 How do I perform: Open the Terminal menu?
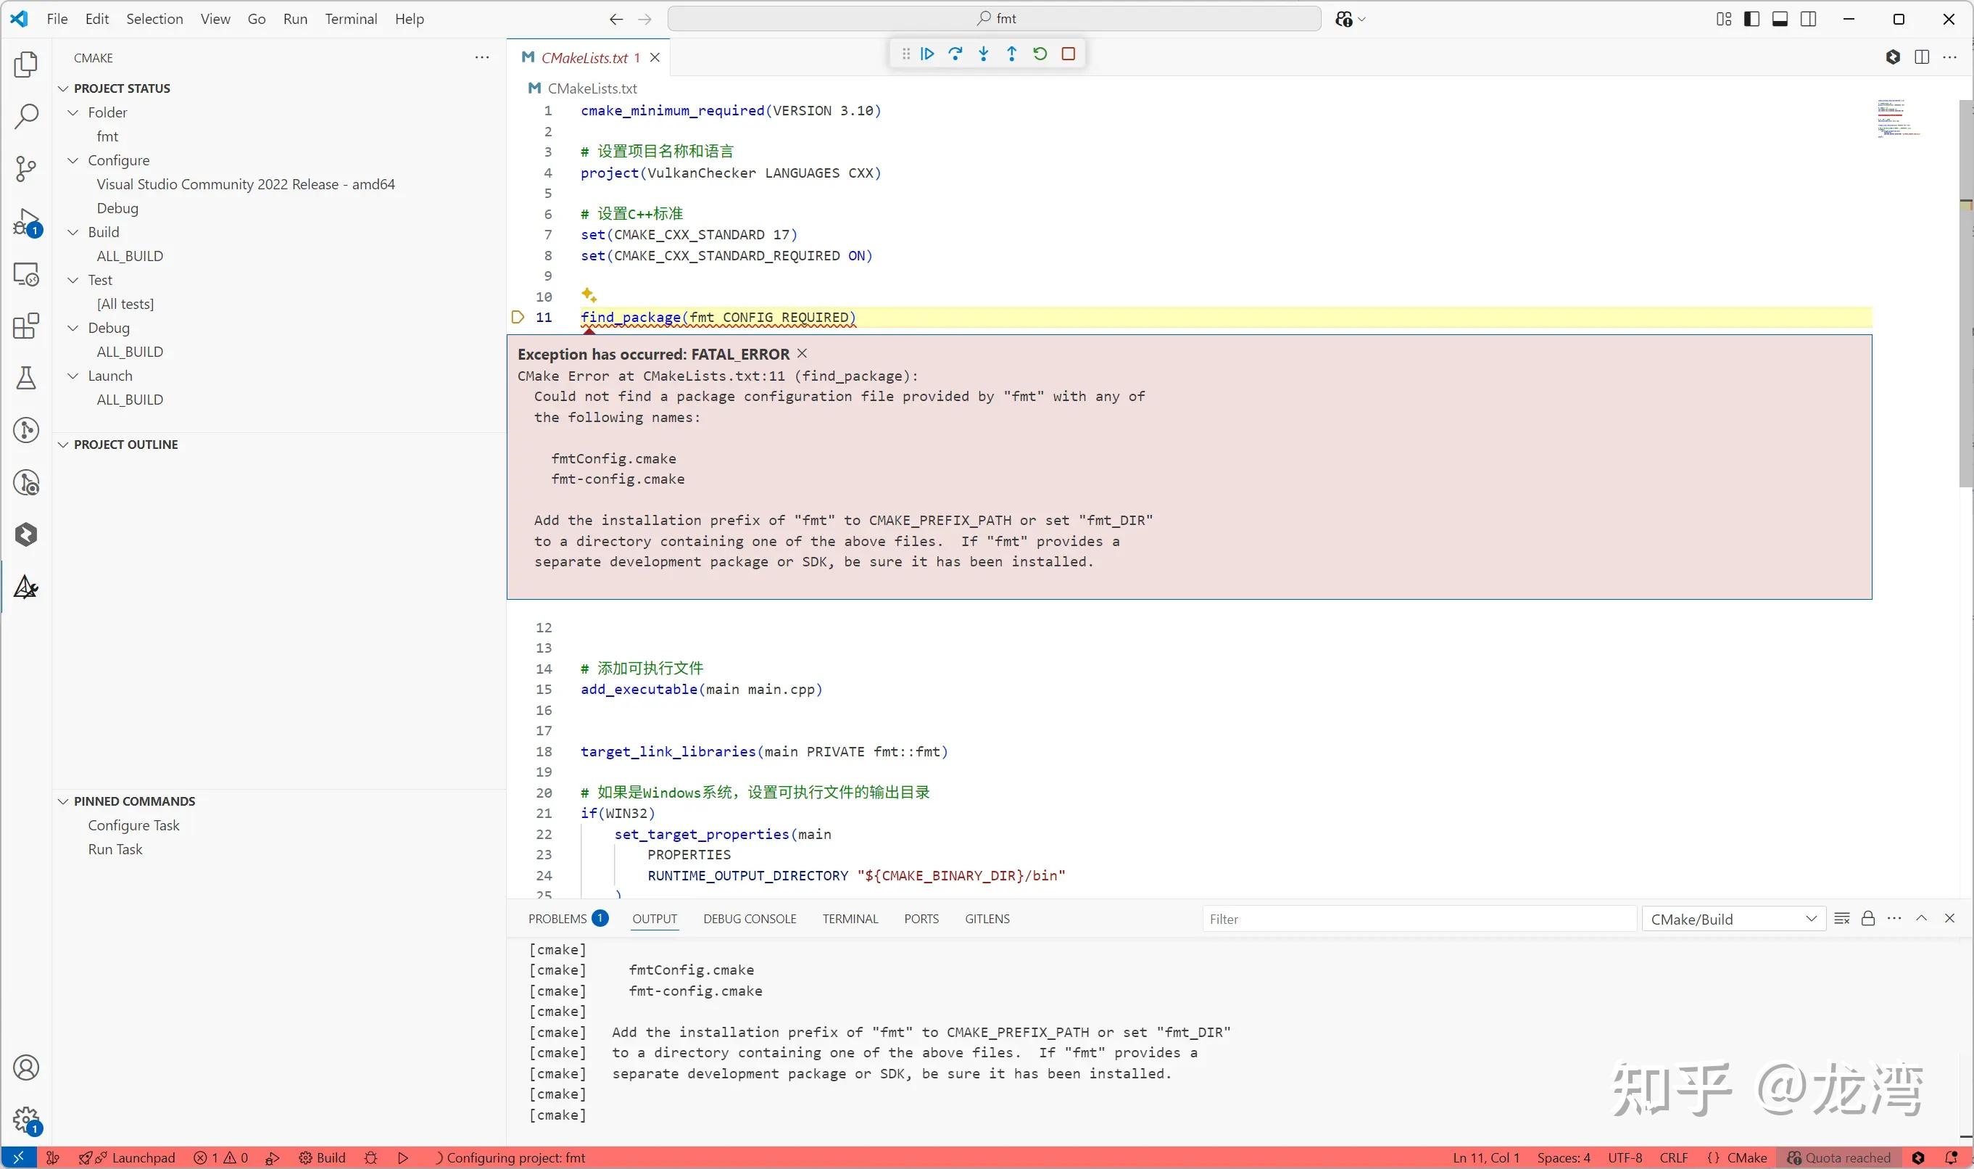(351, 18)
